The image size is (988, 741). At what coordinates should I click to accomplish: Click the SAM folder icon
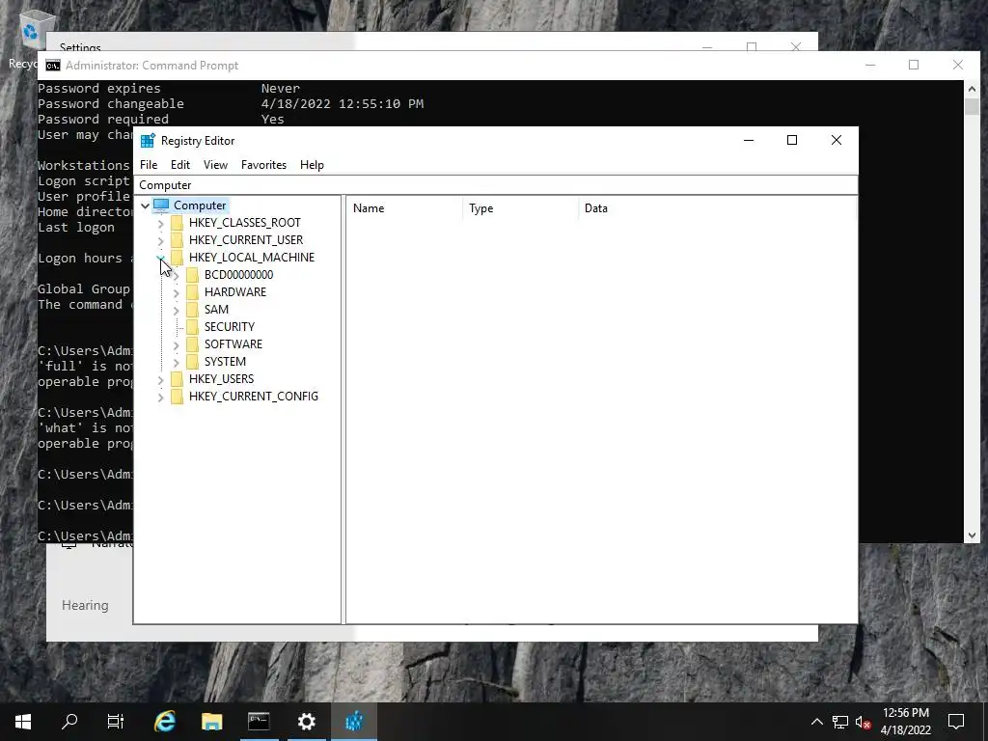click(x=192, y=310)
